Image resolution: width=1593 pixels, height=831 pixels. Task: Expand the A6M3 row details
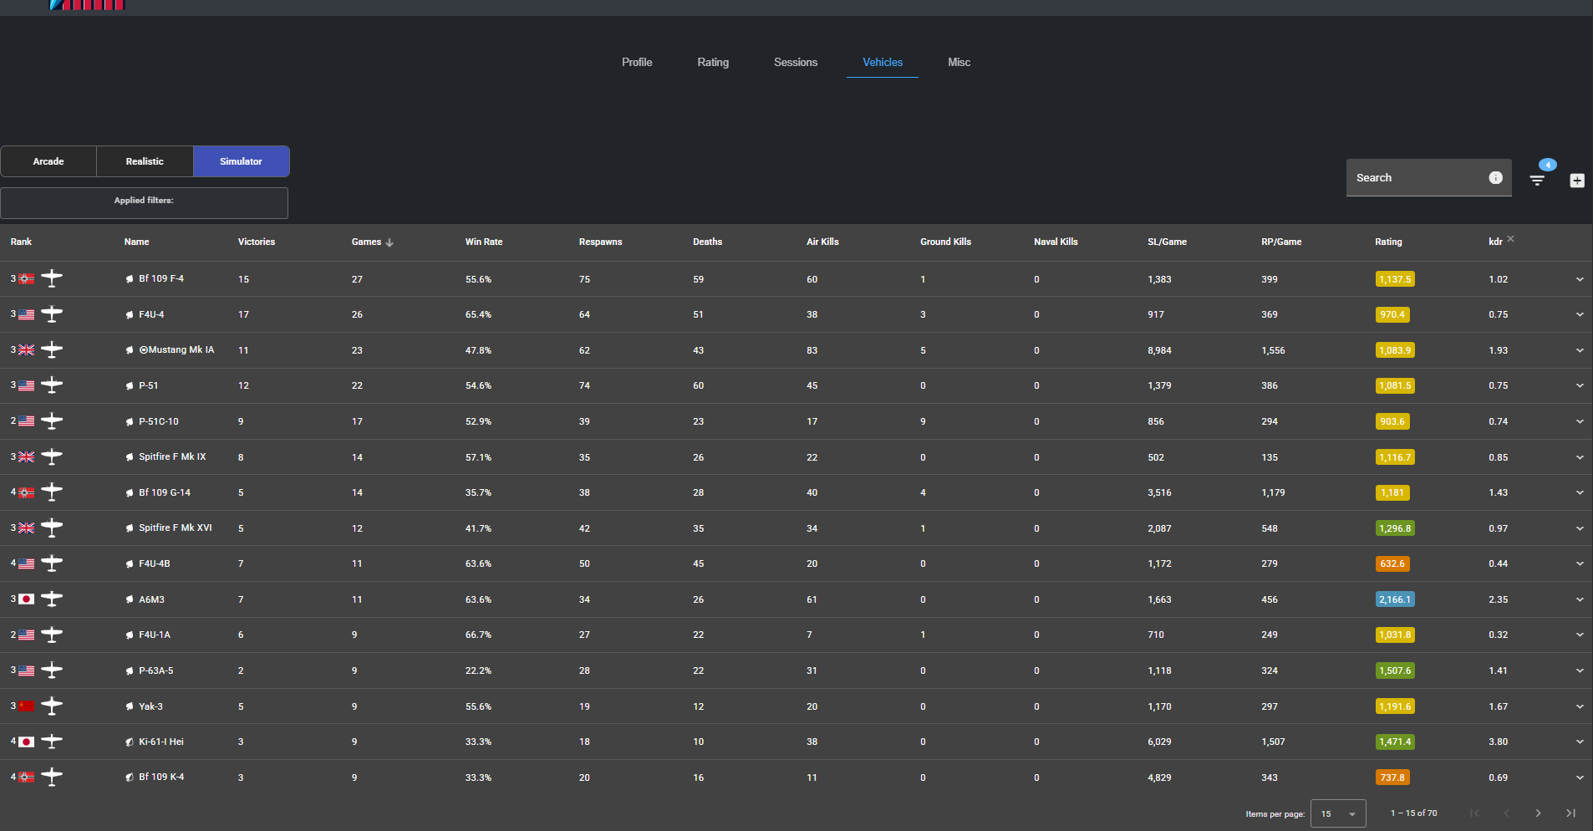(1580, 599)
